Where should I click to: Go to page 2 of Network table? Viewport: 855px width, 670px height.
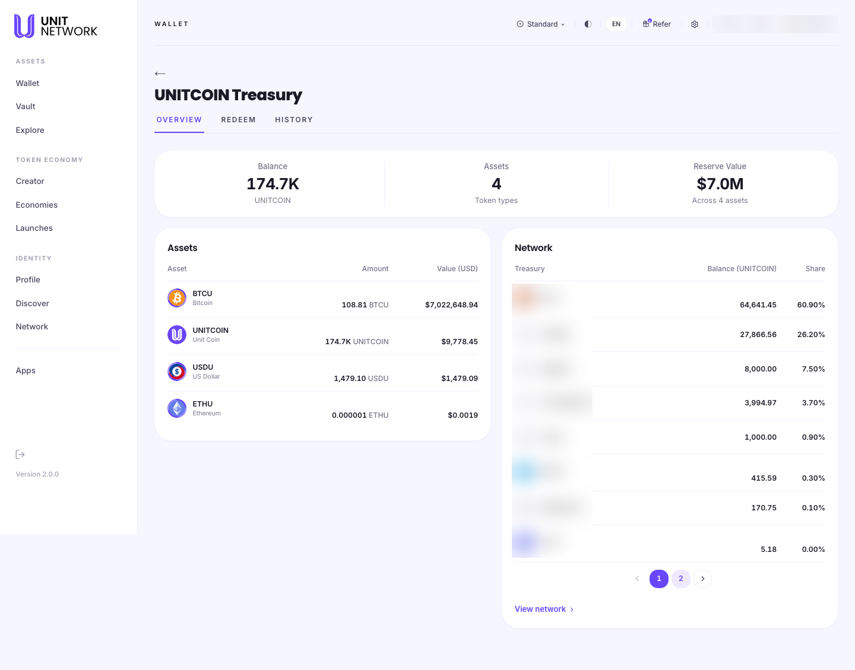(681, 579)
